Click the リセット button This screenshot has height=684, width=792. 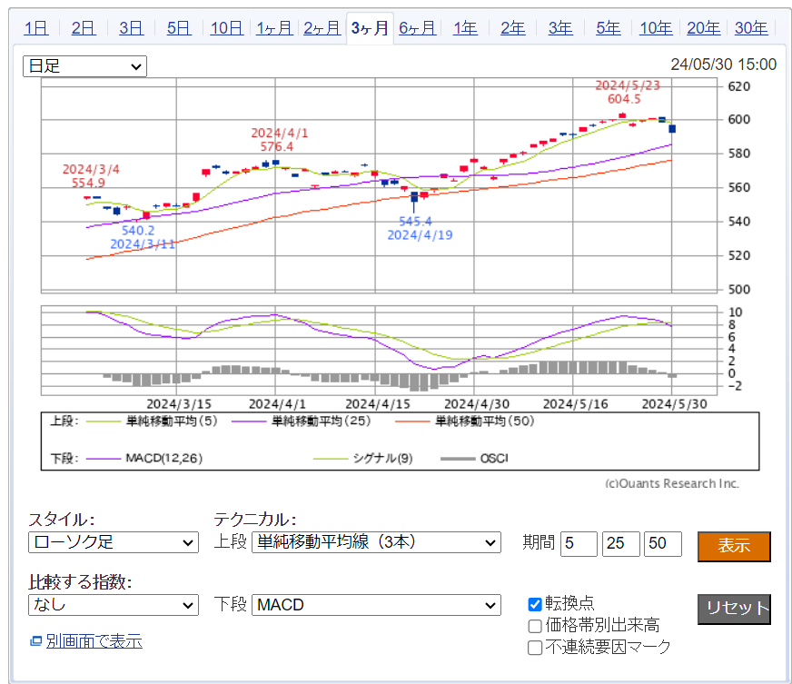click(x=734, y=609)
